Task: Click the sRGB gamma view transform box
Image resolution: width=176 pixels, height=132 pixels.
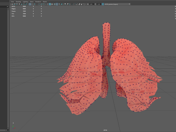Action: coord(116,4)
